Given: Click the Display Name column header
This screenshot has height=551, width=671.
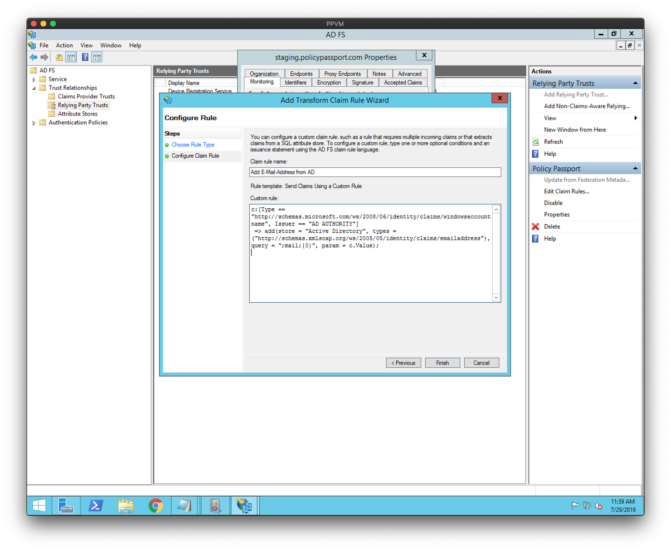Looking at the screenshot, I should pos(184,83).
